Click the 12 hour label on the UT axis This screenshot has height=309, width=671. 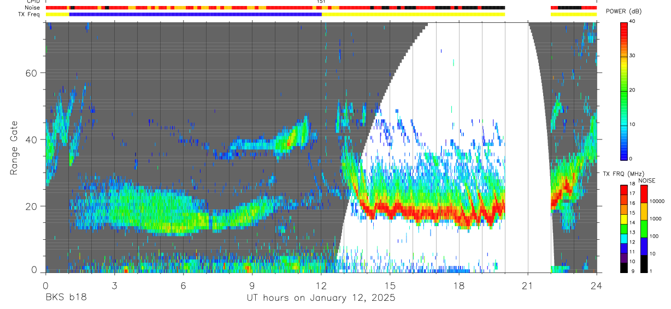321,284
